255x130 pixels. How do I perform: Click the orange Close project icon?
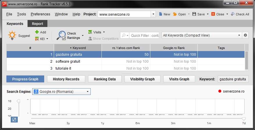point(213,14)
